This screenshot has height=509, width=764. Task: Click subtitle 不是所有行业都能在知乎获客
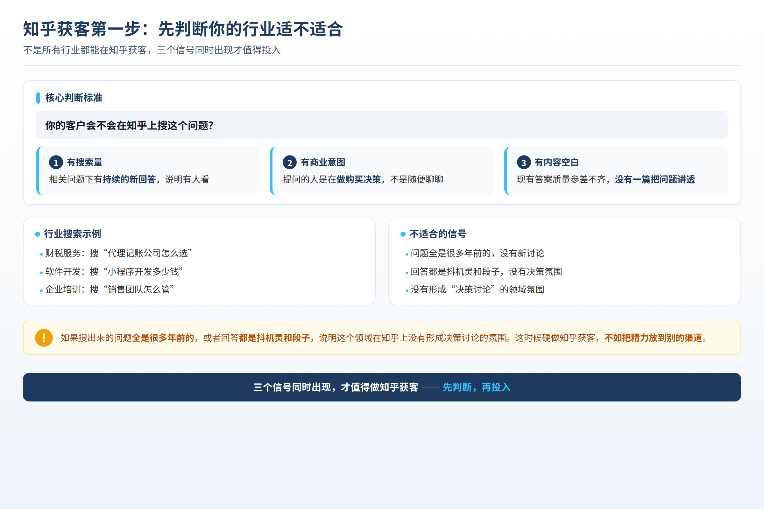[85, 50]
